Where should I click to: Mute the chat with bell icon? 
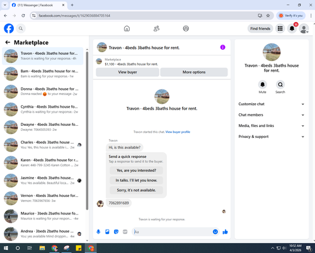[263, 84]
